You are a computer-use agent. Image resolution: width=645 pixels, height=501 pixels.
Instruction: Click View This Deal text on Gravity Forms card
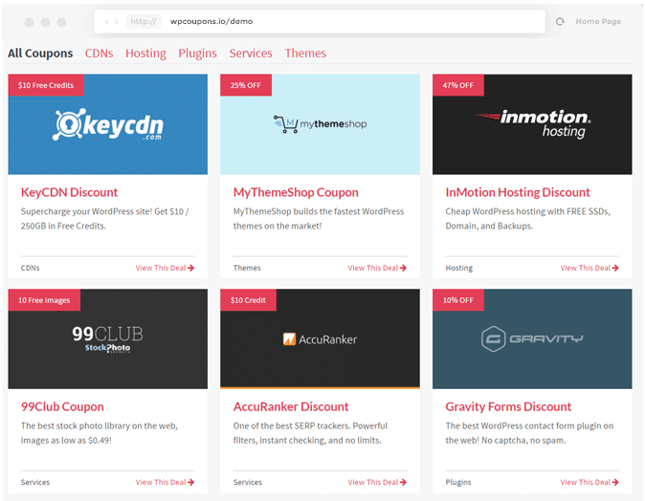(x=585, y=482)
